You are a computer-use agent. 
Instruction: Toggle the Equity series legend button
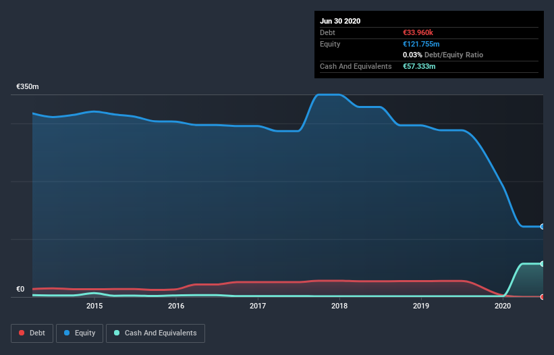80,333
